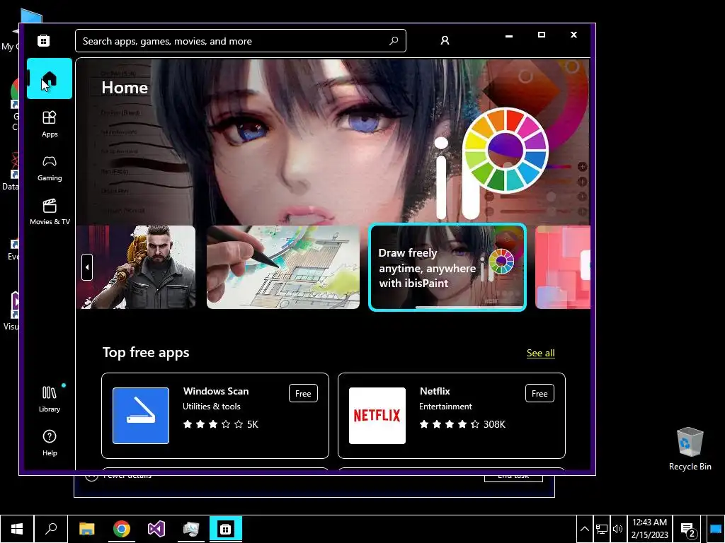
Task: Click the Netflix title text
Action: [x=435, y=391]
